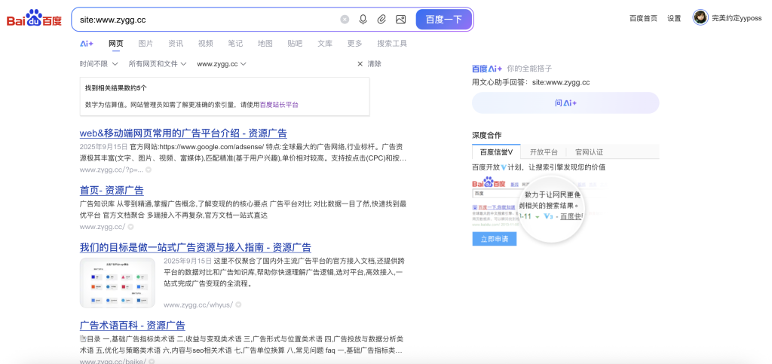Click the 立即申请 button

click(495, 239)
